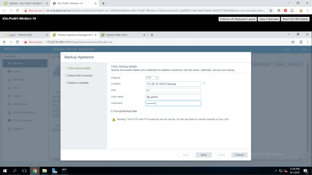Image resolution: width=312 pixels, height=175 pixels.
Task: Click the outer browser reload icon
Action: [x=18, y=10]
